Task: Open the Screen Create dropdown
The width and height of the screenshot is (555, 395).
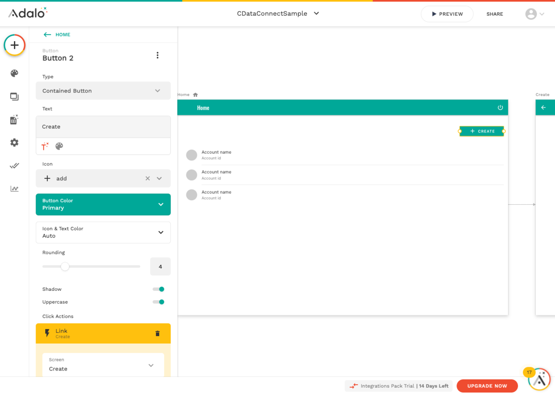Action: click(103, 365)
